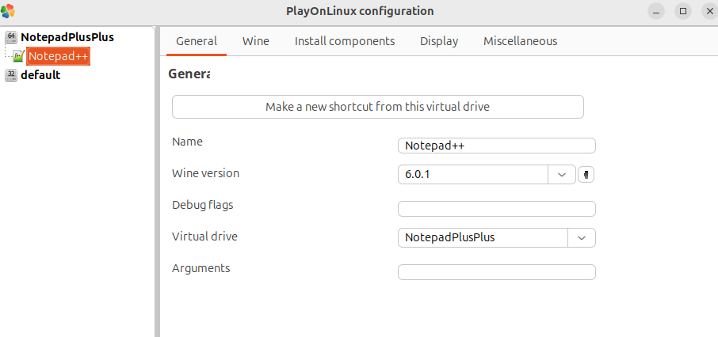The height and width of the screenshot is (337, 718).
Task: Click the small icon button beside the Wine version dropdown
Action: coord(586,174)
